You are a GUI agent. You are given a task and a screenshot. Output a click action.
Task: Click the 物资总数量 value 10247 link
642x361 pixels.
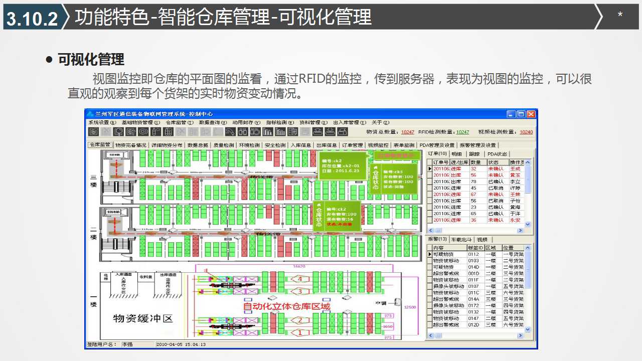pyautogui.click(x=408, y=132)
